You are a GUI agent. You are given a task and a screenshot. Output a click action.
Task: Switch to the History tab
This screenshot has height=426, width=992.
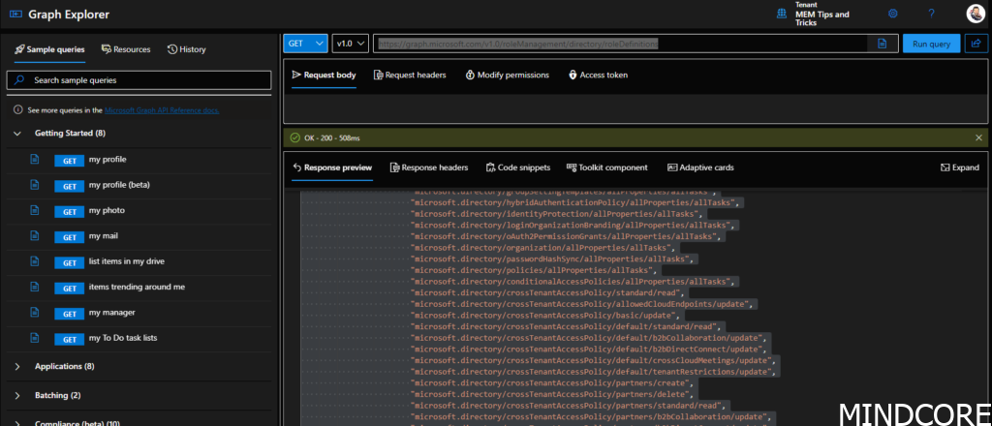[x=187, y=49]
